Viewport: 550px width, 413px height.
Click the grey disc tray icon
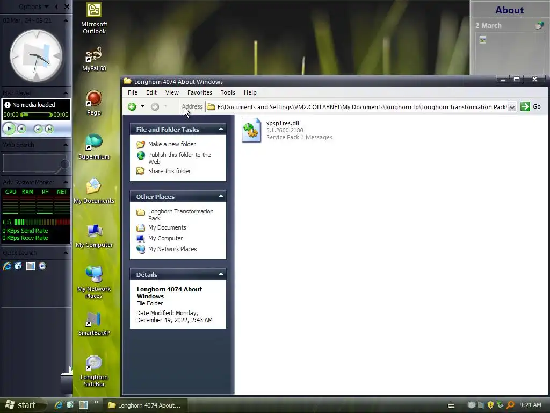click(472, 405)
